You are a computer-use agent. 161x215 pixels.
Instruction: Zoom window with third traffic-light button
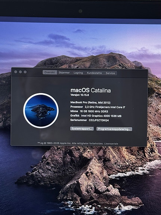pos(25,72)
